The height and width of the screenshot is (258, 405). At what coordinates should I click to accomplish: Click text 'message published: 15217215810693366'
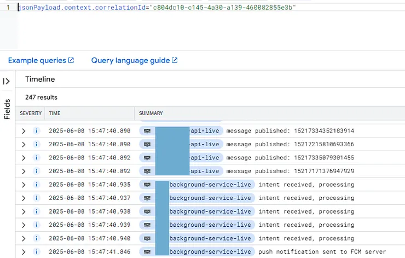[290, 144]
